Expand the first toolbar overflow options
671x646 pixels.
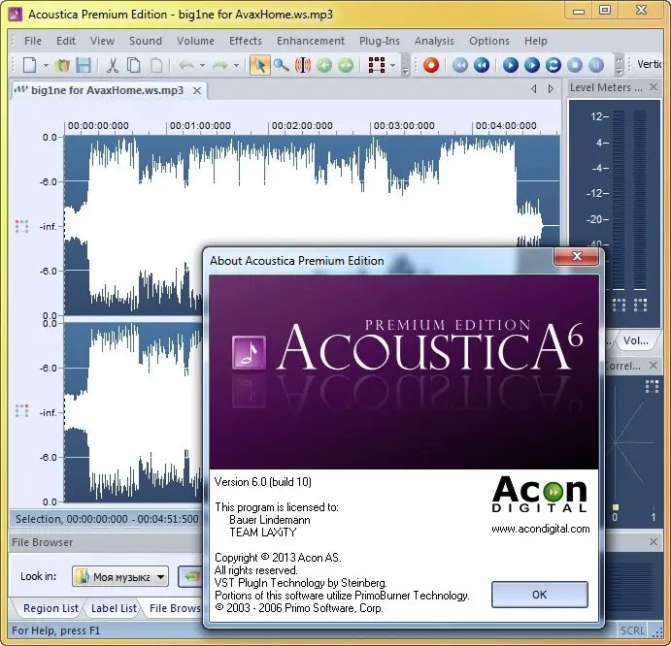(406, 65)
